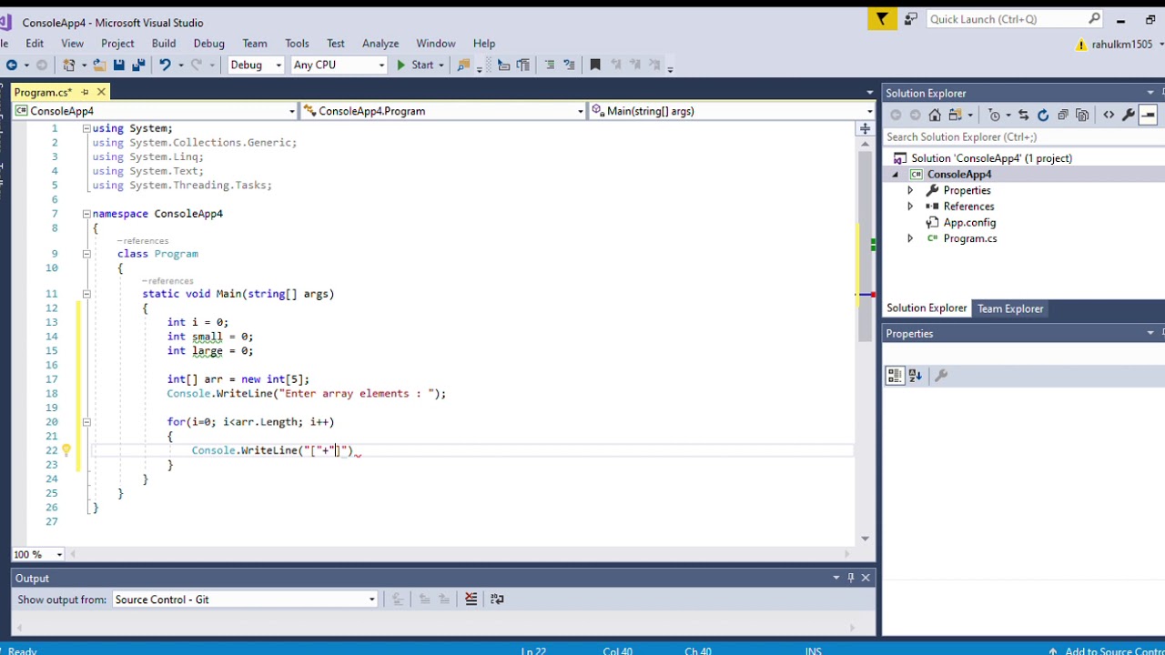Comment out the selected lines icon
This screenshot has width=1165, height=655.
click(x=550, y=65)
